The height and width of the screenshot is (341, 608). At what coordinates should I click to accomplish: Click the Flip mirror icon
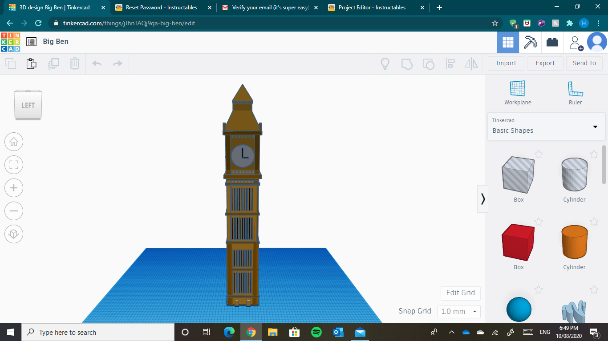click(471, 63)
